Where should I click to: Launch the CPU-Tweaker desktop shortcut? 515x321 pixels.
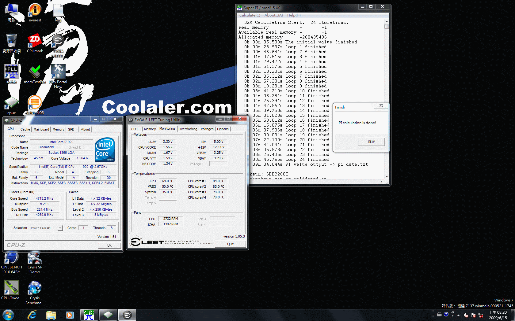[12, 290]
